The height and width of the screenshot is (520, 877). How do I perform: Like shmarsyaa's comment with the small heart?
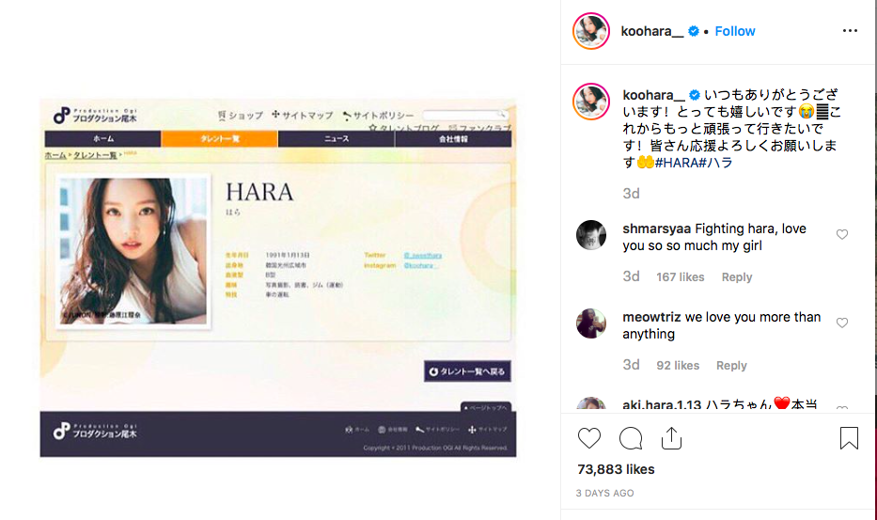[x=842, y=234]
